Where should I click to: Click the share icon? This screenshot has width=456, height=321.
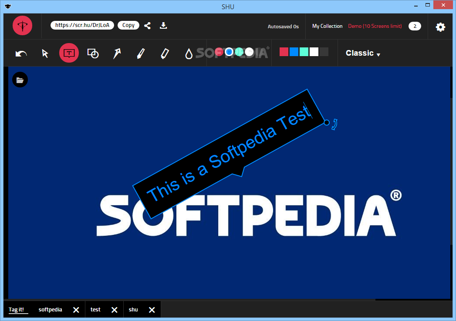point(148,26)
